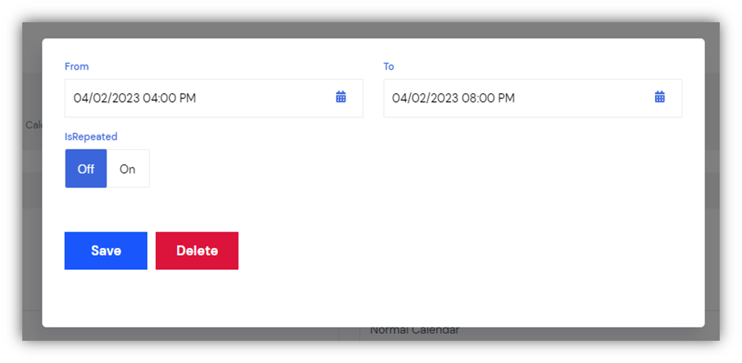Viewport: 742px width, 363px height.
Task: Select the 04/02/2023 date in From field
Action: (x=107, y=98)
